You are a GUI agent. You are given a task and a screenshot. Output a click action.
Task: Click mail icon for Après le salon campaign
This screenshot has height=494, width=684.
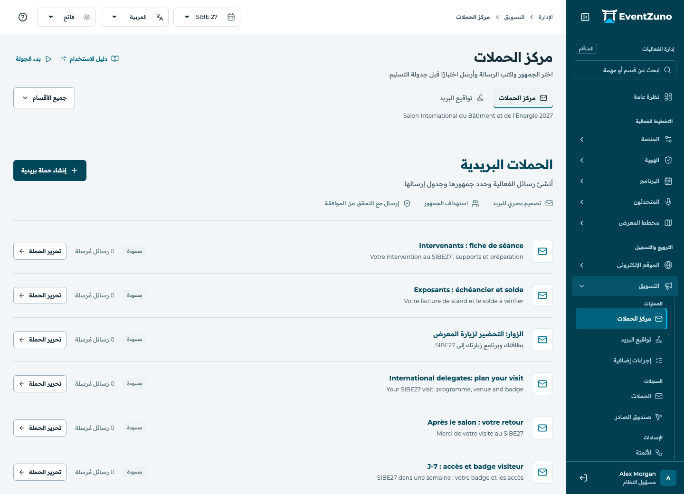542,428
